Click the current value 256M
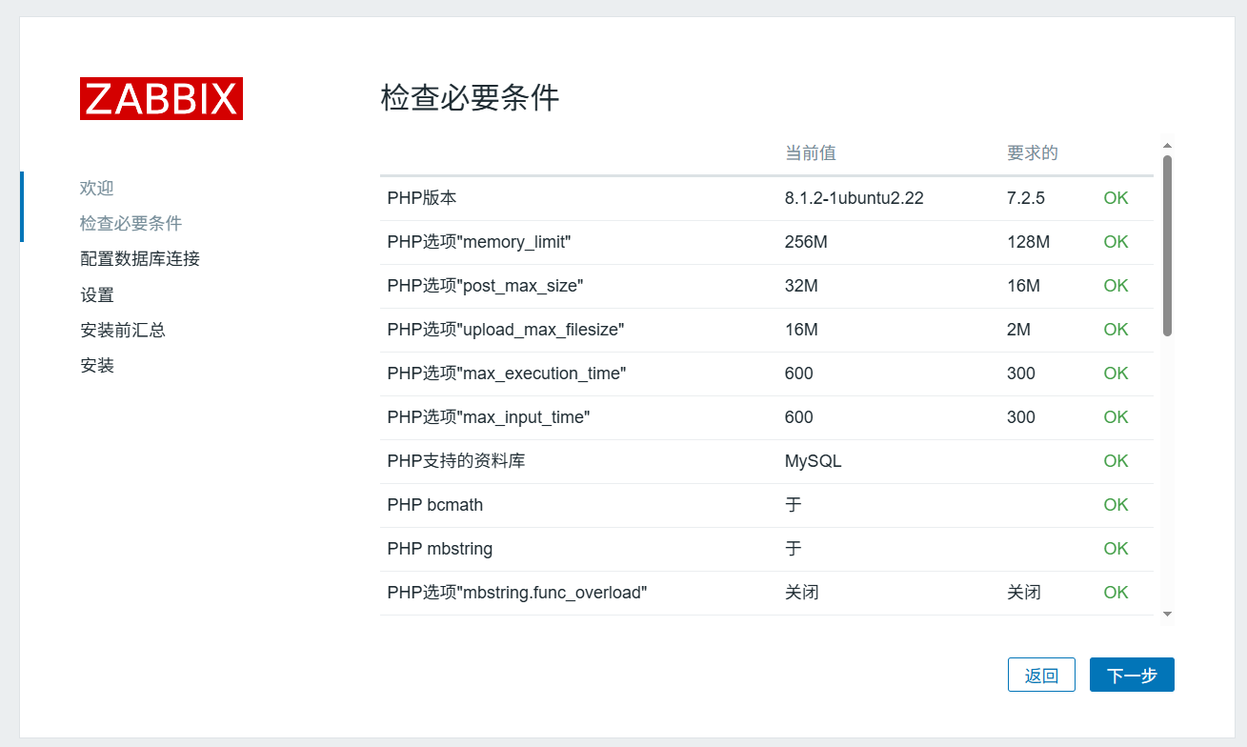This screenshot has width=1247, height=747. coord(806,242)
